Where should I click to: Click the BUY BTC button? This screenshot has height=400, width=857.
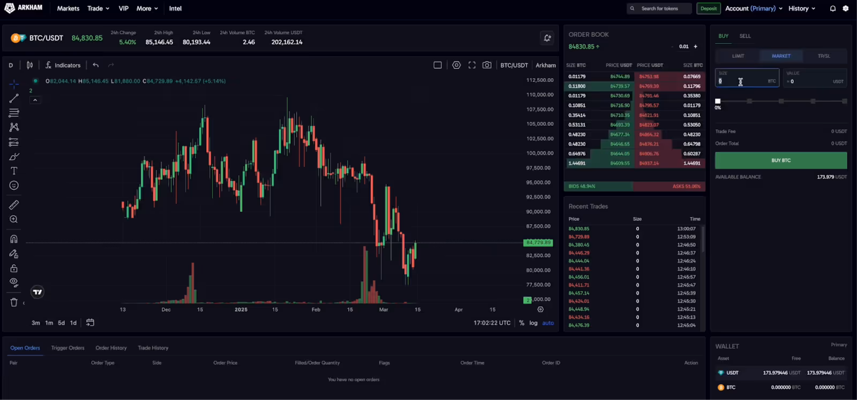click(x=781, y=160)
